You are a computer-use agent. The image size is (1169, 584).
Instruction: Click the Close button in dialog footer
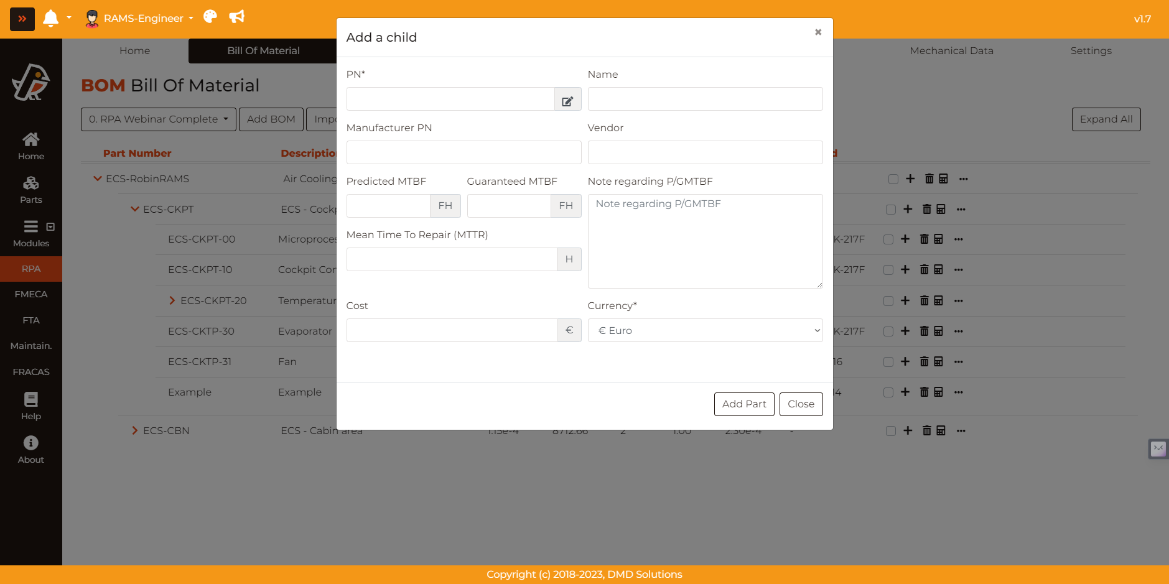click(801, 404)
